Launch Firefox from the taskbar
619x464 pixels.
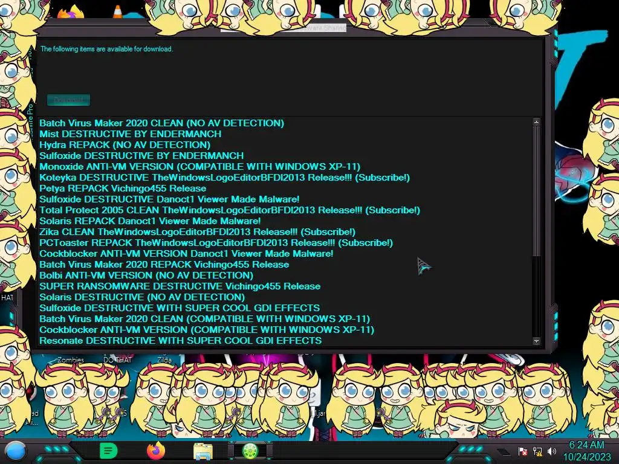tap(156, 451)
